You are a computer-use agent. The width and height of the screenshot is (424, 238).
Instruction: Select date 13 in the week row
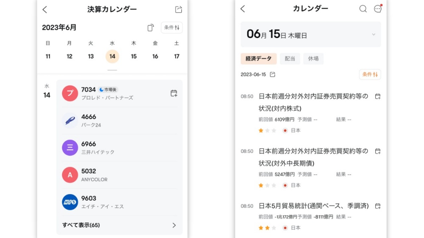click(91, 56)
